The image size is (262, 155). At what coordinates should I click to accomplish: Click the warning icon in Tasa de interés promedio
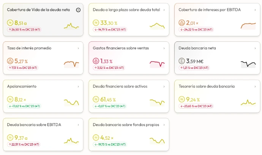(10, 61)
